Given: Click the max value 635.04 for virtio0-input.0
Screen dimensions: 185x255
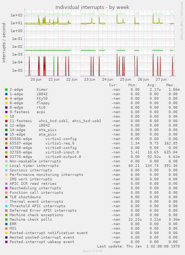Looking at the screenshot, I should point(171,152).
